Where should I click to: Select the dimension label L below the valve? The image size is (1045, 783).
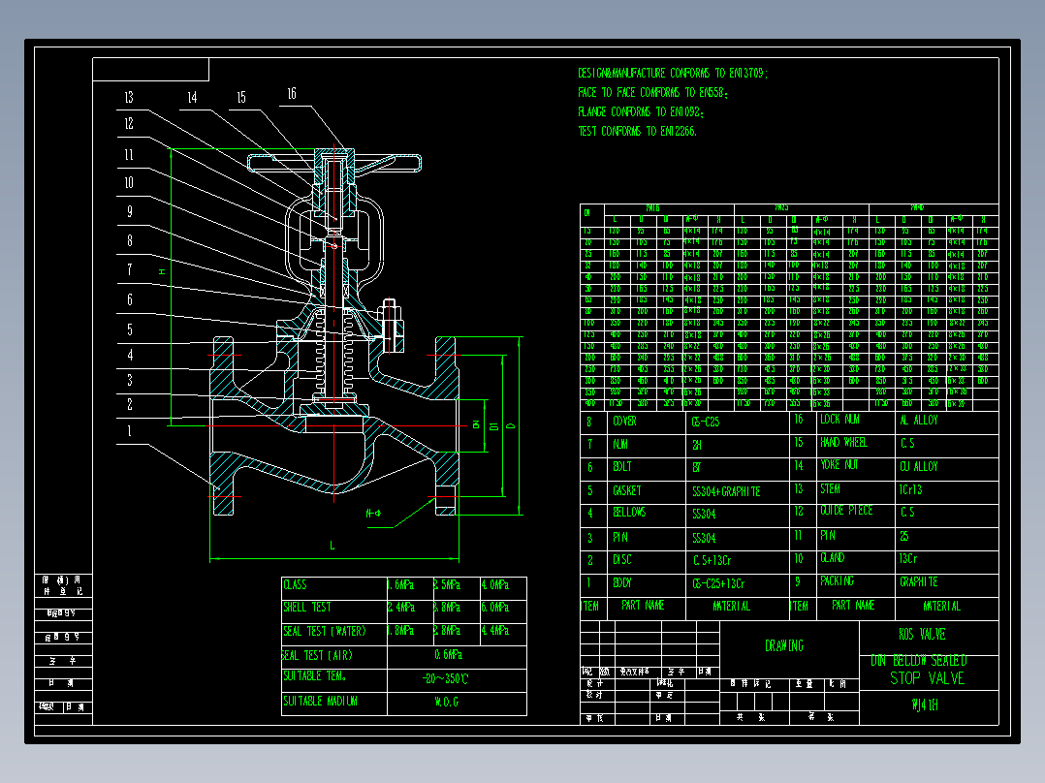coord(332,547)
